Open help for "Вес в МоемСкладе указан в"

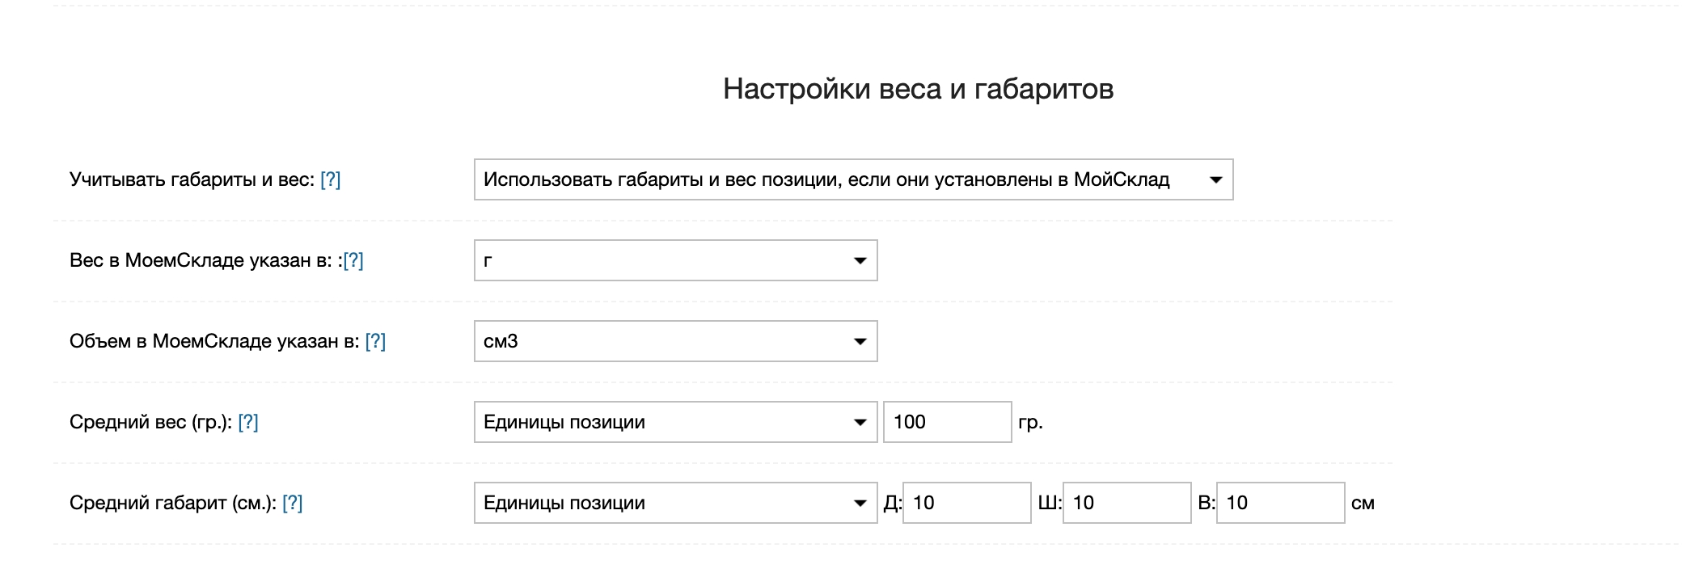pyautogui.click(x=353, y=260)
